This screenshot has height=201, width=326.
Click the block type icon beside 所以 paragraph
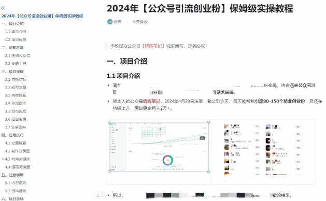coord(97,195)
